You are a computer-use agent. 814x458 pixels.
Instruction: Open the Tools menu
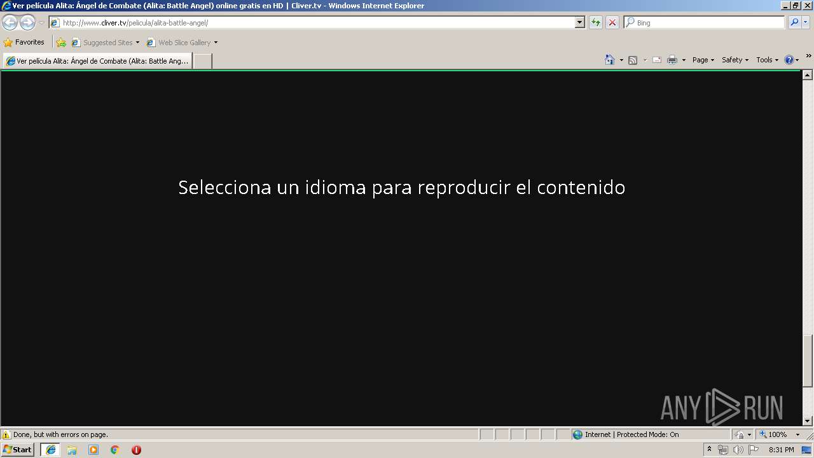point(767,60)
